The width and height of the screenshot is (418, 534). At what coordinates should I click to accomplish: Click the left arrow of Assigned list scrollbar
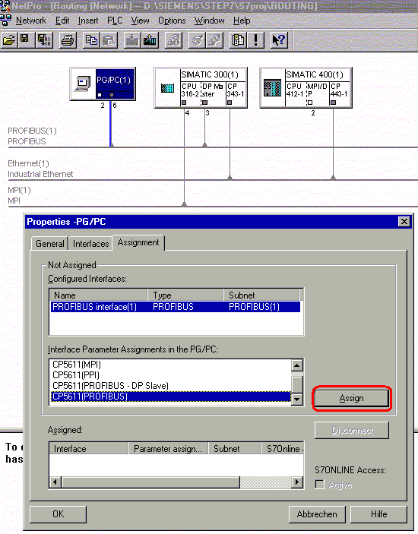click(x=55, y=482)
